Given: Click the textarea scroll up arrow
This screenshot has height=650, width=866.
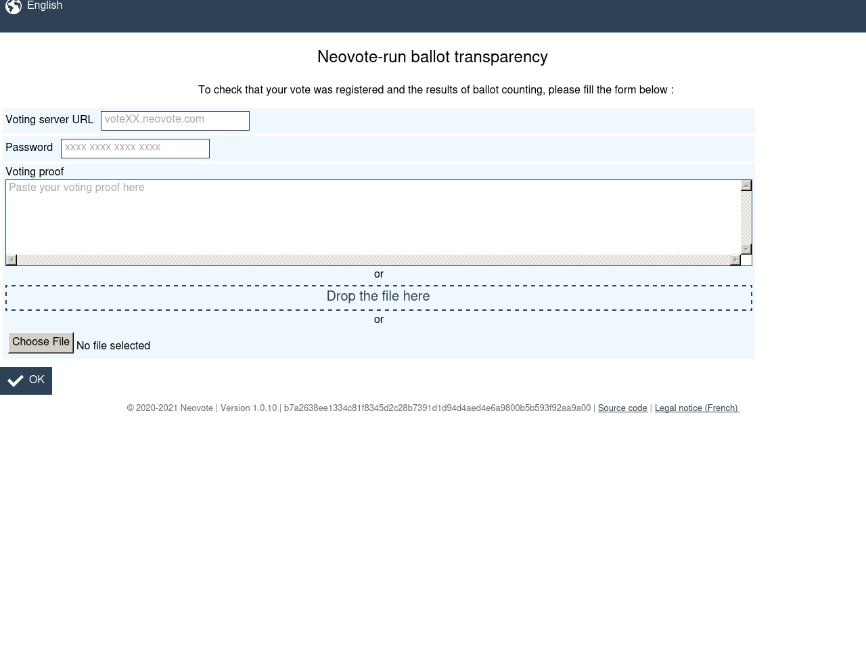Looking at the screenshot, I should click(746, 186).
